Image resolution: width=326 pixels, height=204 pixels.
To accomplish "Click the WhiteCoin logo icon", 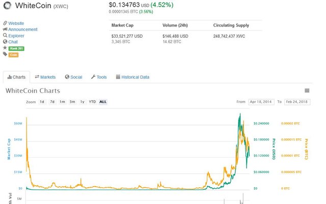I will click(x=8, y=6).
